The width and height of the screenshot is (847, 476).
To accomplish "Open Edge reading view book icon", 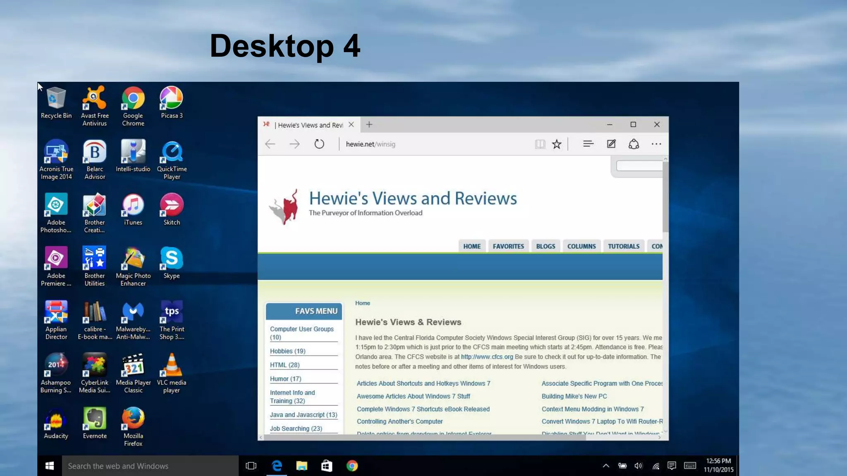I will pyautogui.click(x=540, y=144).
